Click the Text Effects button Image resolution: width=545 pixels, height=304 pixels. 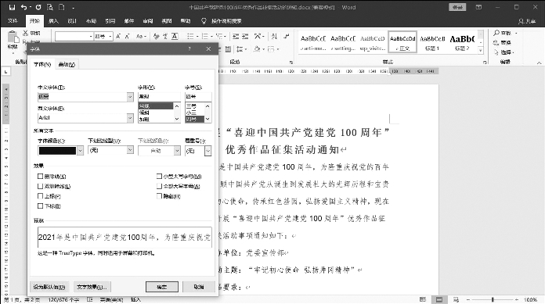(x=92, y=287)
